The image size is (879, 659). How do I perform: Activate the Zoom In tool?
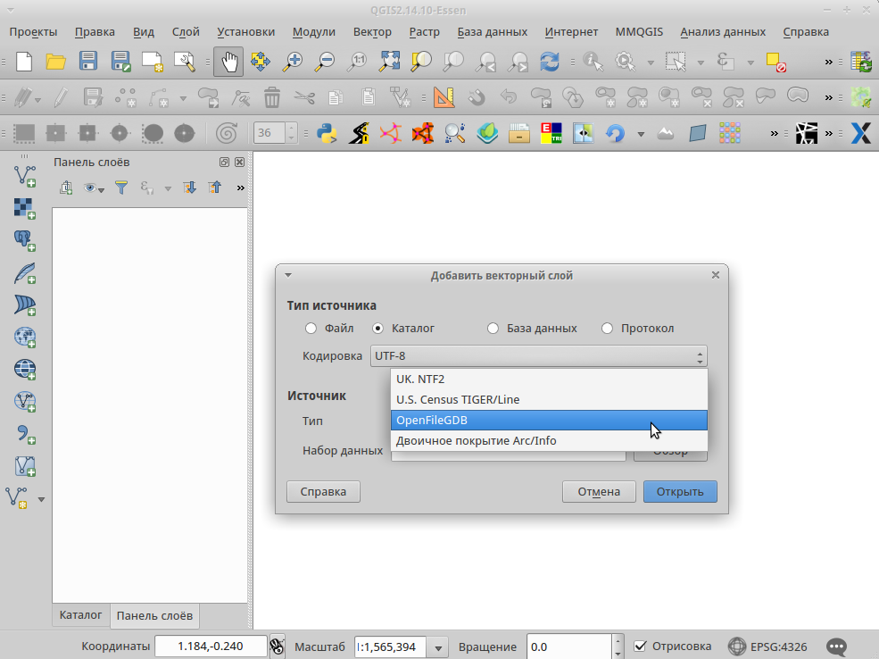293,62
